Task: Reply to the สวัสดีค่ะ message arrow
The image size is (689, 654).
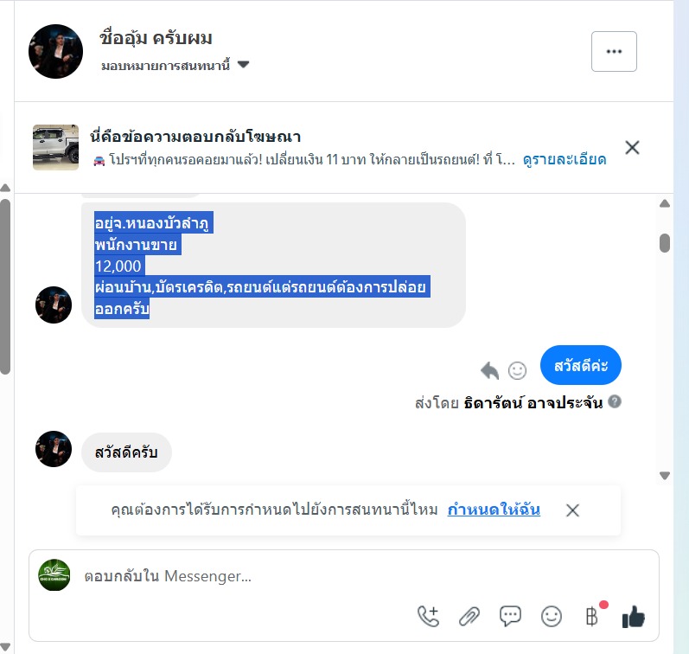Action: click(490, 370)
